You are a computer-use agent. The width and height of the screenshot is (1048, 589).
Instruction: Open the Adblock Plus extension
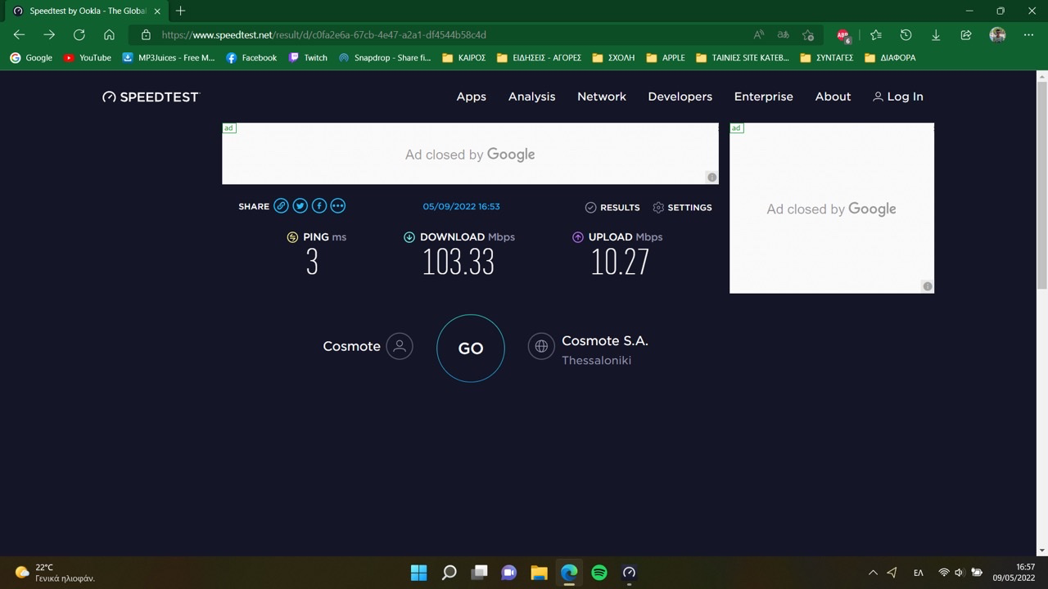[843, 35]
